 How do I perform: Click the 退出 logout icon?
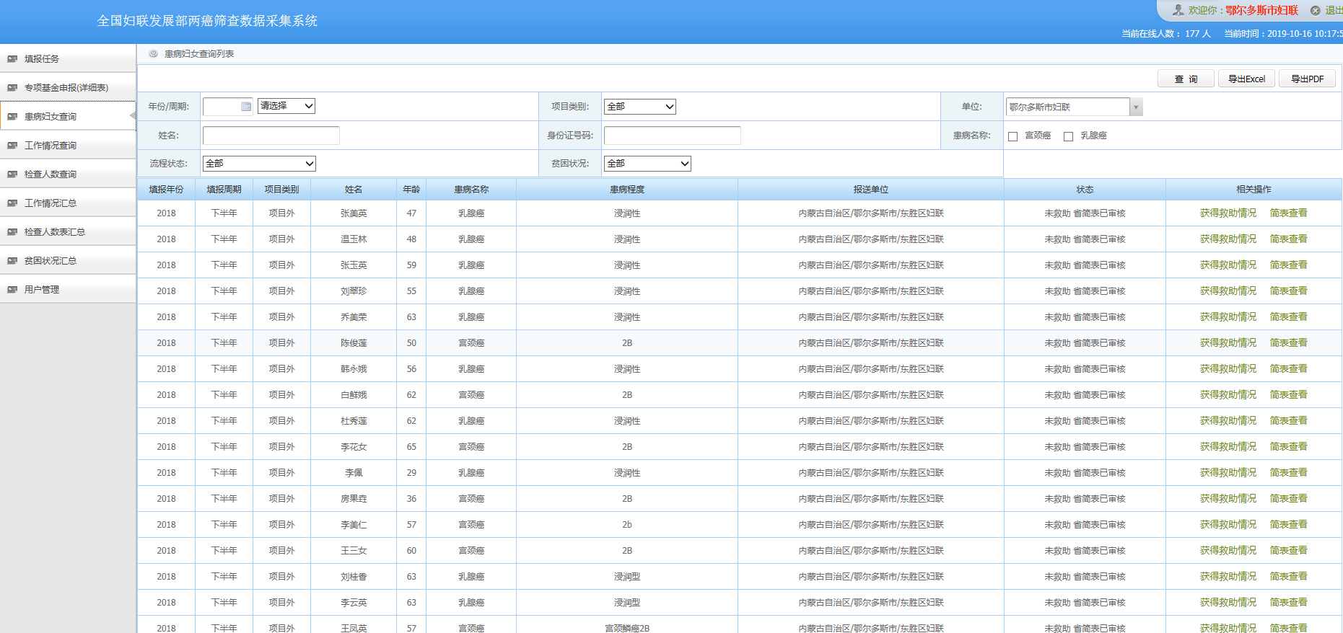(x=1316, y=11)
